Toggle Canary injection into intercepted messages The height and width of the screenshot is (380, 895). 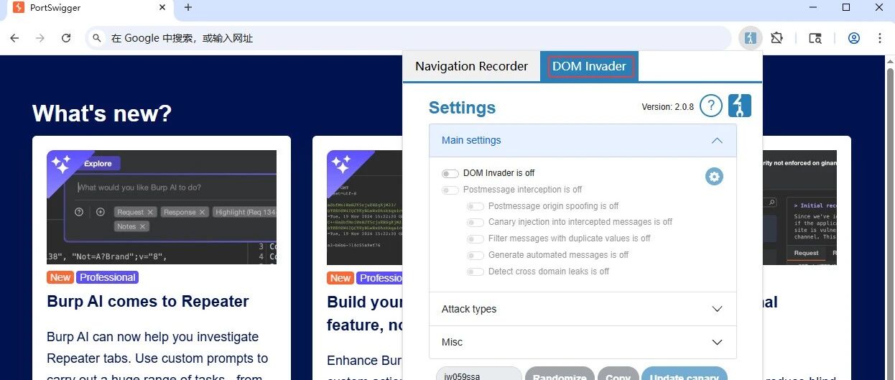pyautogui.click(x=476, y=223)
